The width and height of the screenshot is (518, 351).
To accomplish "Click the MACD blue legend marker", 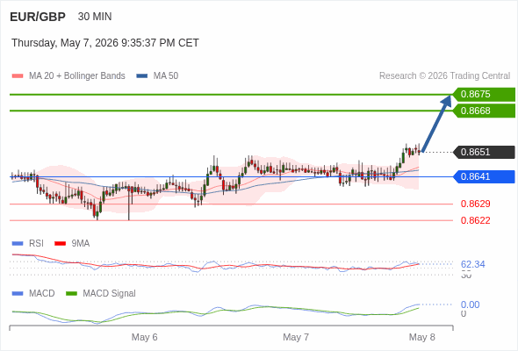I will point(18,294).
